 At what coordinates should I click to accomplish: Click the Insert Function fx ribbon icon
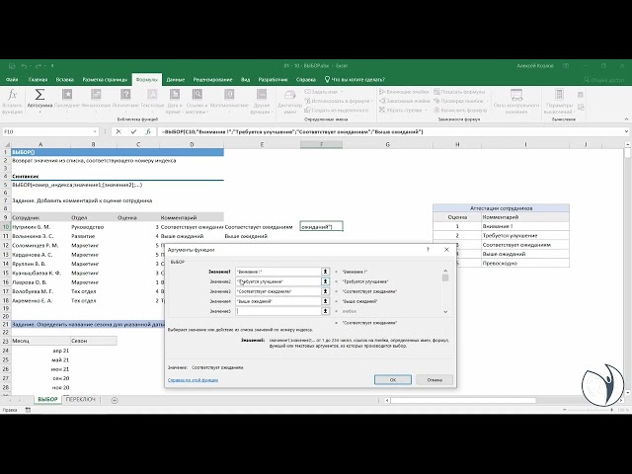(13, 95)
